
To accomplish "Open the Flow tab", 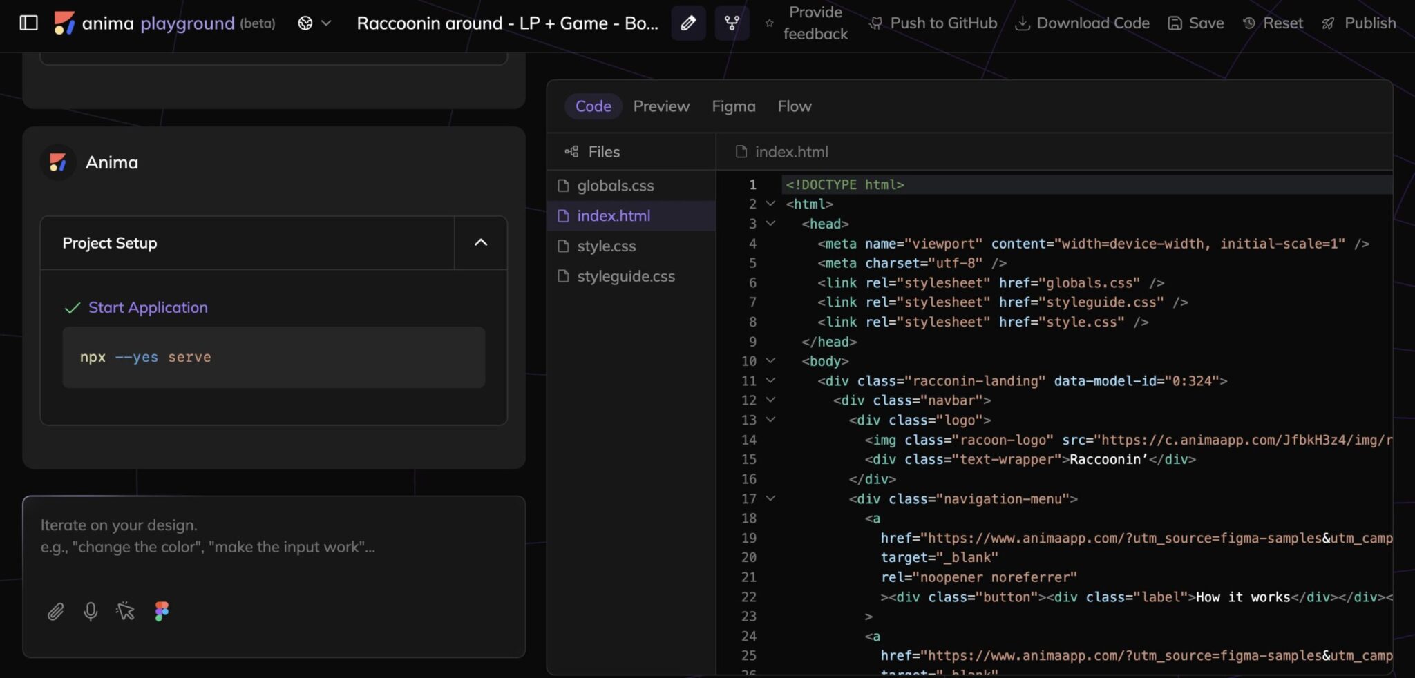I will pos(793,106).
